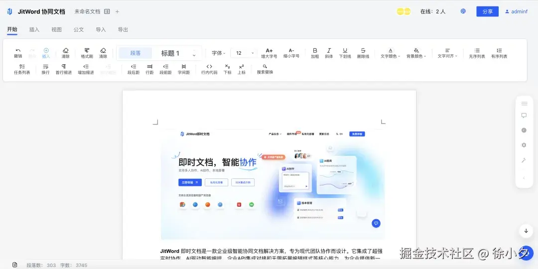The height and width of the screenshot is (269, 538).
Task: Apply the 段落 paragraph style
Action: coord(135,53)
